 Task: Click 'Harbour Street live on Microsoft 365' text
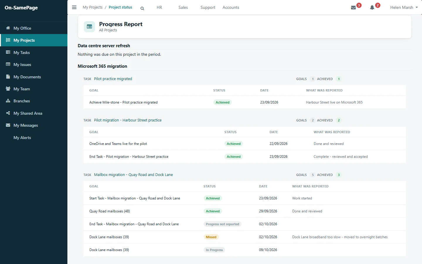(334, 102)
